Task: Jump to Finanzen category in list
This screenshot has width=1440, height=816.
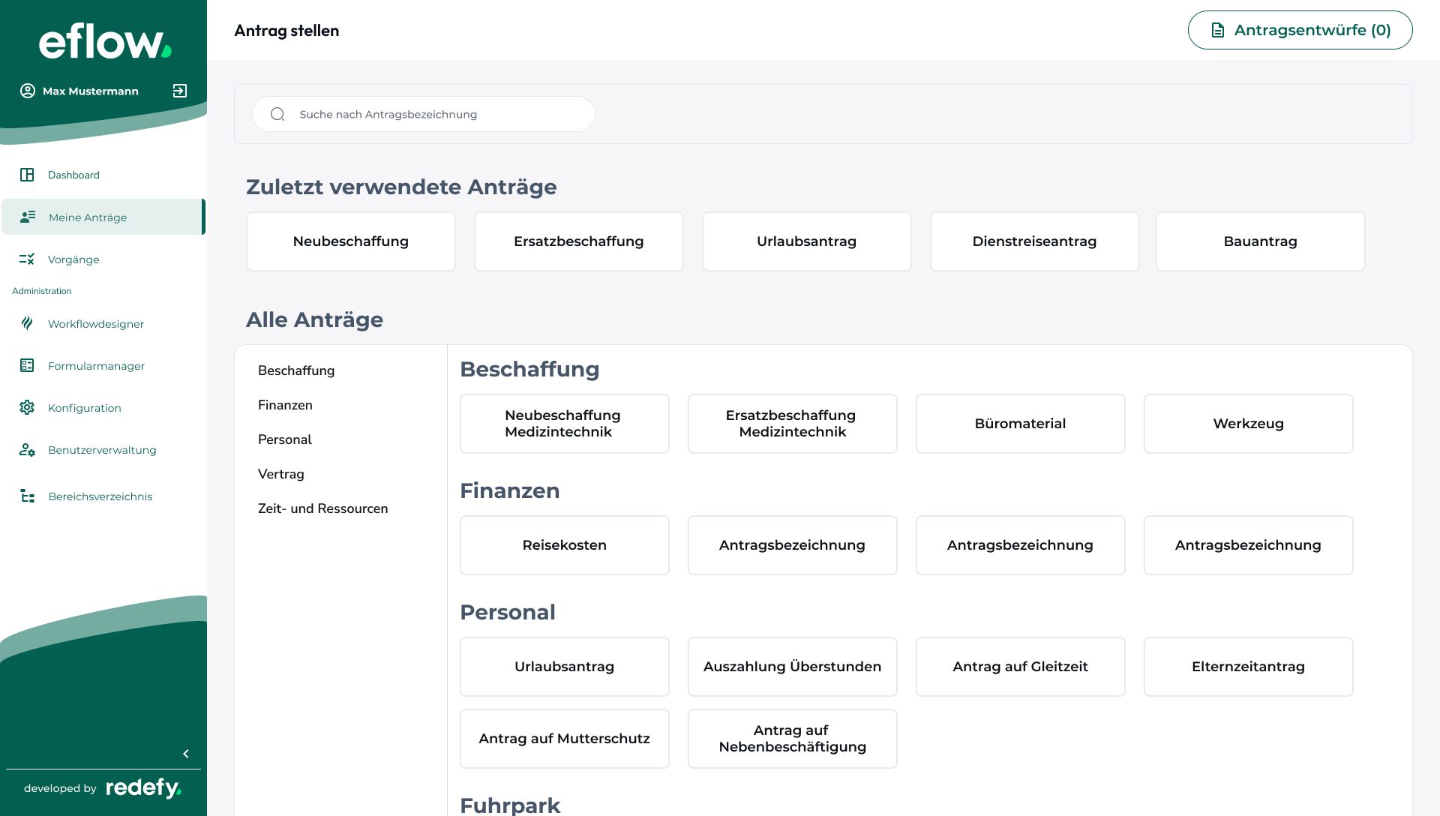Action: point(285,405)
